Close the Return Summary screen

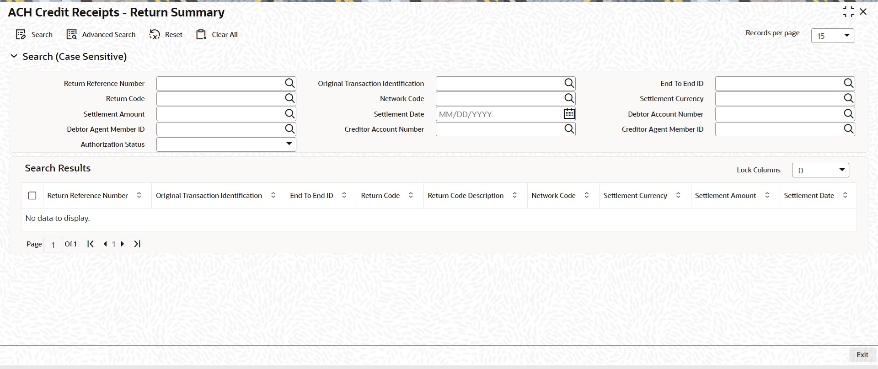pos(863,12)
